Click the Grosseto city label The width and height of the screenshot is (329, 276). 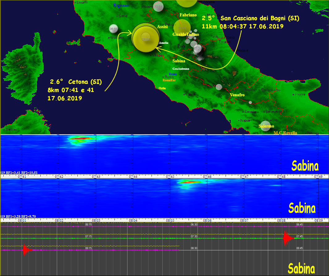click(116, 38)
